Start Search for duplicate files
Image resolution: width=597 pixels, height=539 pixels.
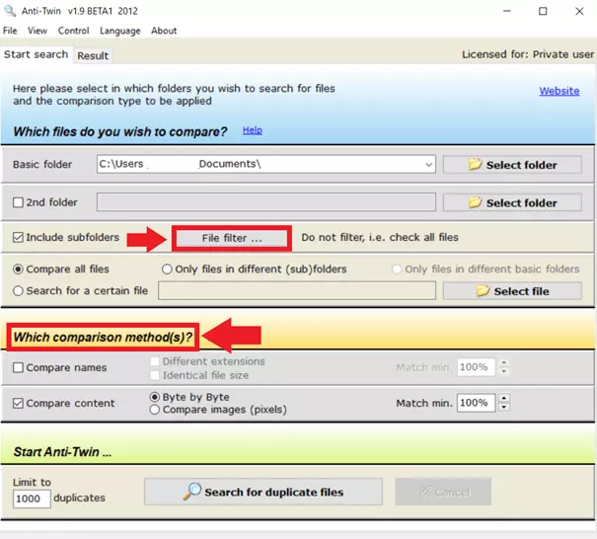pos(263,492)
